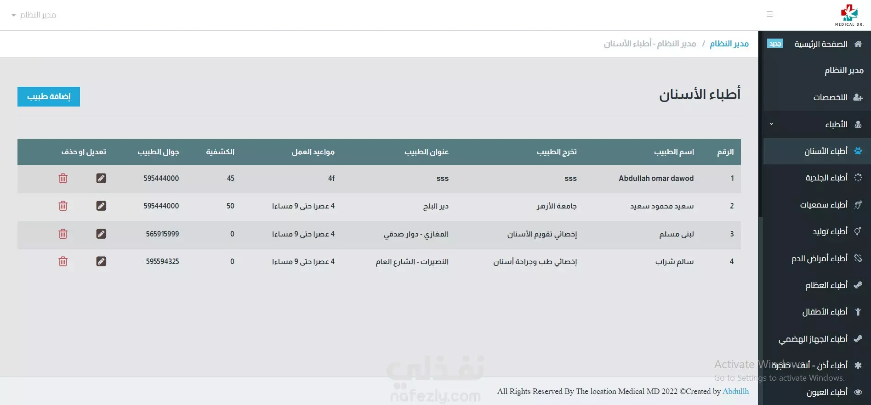Edit doctor سالم شراب
This screenshot has height=405, width=871.
click(101, 261)
